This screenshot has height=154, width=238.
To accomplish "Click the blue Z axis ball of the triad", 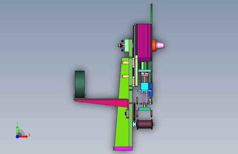I will point(18,136).
